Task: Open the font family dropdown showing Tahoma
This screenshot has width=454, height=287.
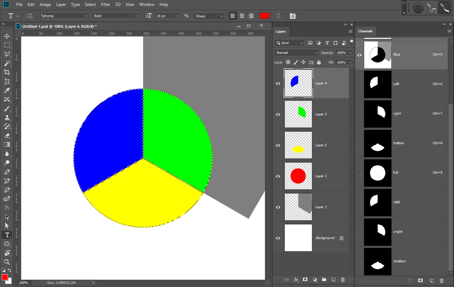Action: 64,15
